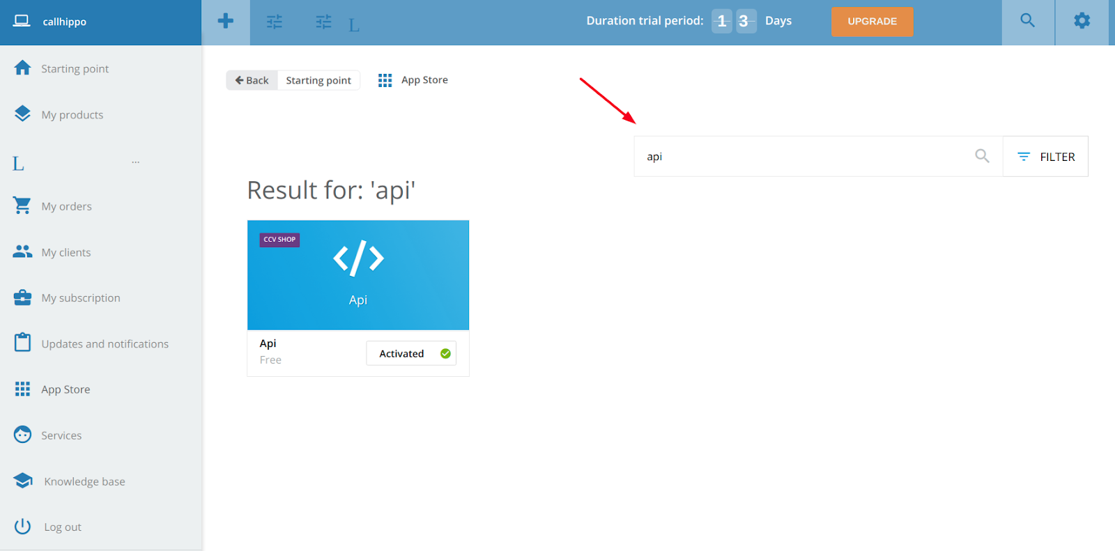Click the App Store grid icon in sidebar

[22, 389]
